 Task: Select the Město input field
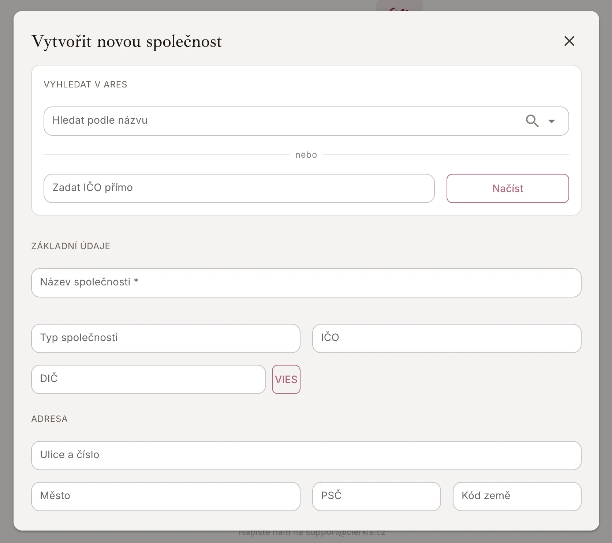[x=166, y=497]
